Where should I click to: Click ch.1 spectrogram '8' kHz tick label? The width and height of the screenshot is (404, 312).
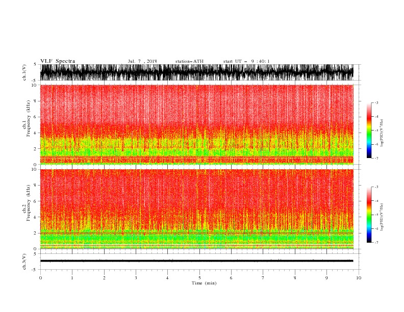(36, 101)
